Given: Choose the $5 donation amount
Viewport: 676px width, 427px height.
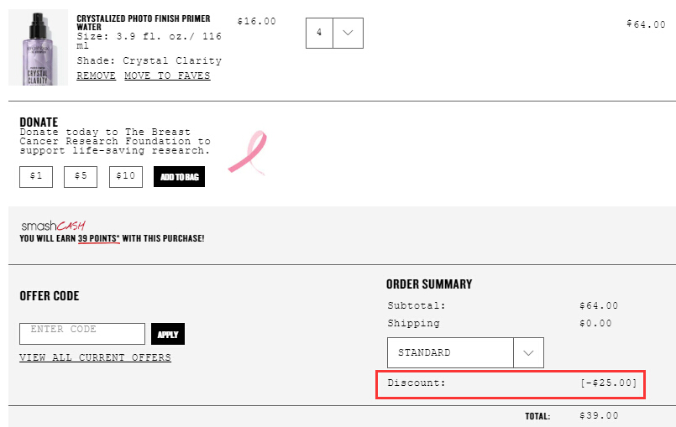Looking at the screenshot, I should (x=81, y=177).
